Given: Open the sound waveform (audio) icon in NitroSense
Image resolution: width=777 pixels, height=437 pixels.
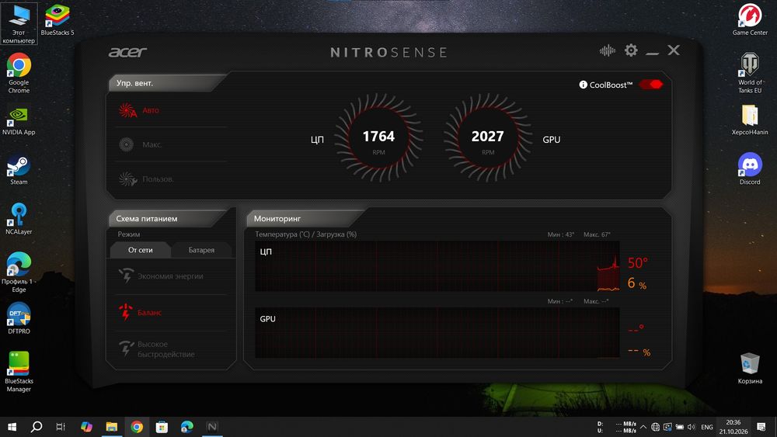Looking at the screenshot, I should [x=607, y=50].
